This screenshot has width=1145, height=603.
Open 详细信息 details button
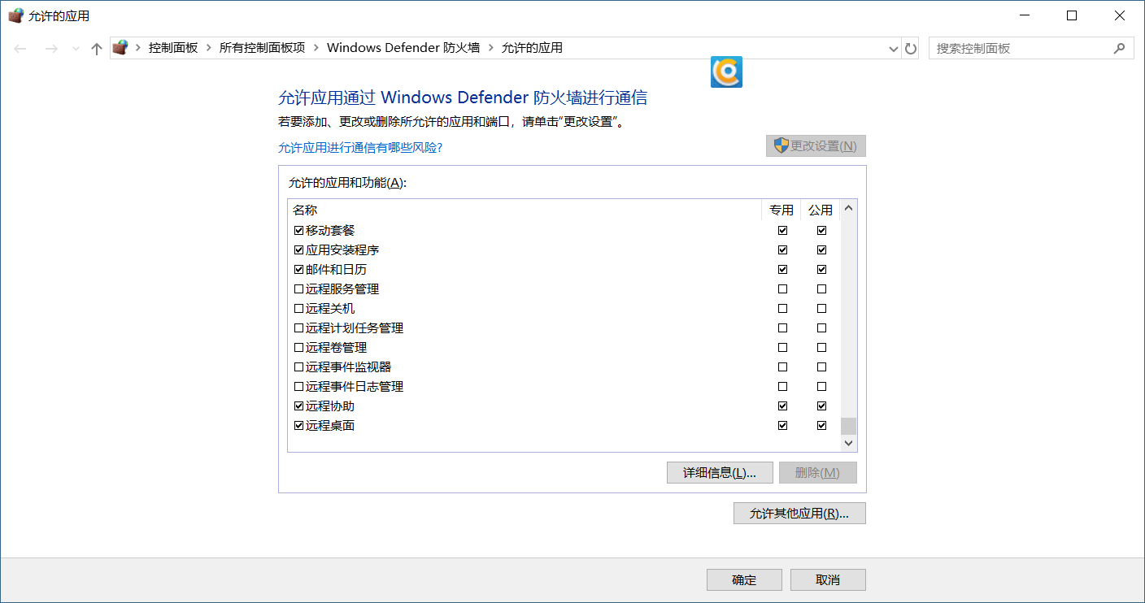pyautogui.click(x=720, y=473)
